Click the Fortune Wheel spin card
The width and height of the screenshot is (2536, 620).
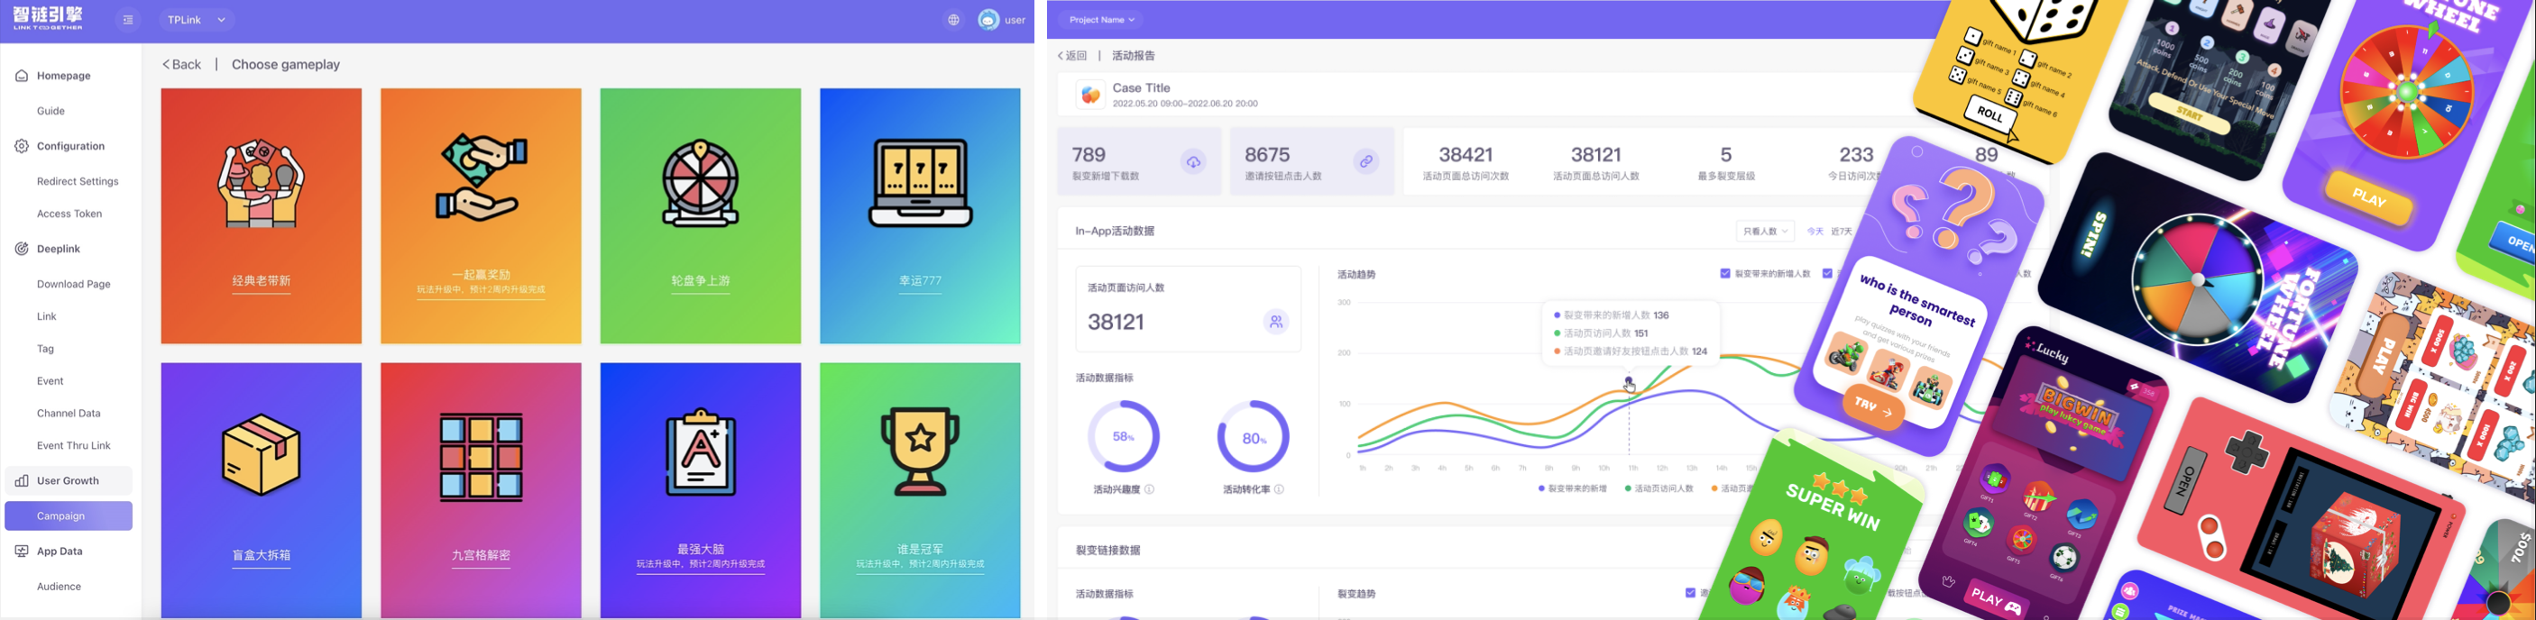pyautogui.click(x=2197, y=278)
